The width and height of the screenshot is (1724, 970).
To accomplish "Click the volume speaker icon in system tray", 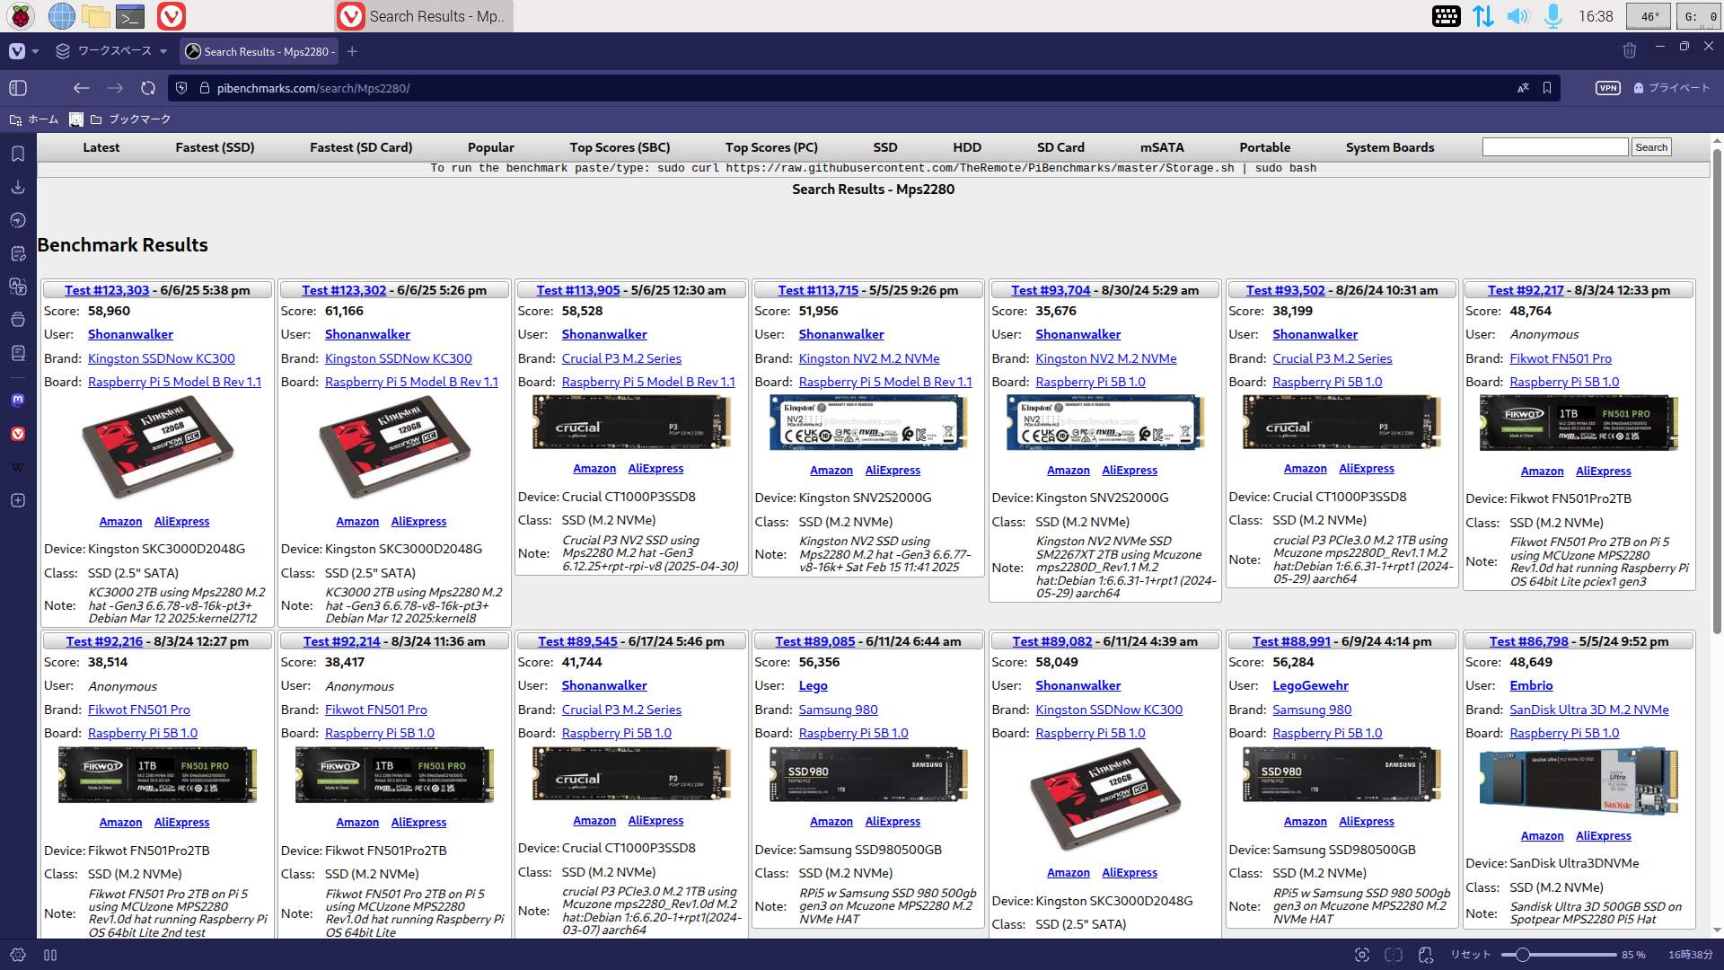I will tap(1517, 16).
